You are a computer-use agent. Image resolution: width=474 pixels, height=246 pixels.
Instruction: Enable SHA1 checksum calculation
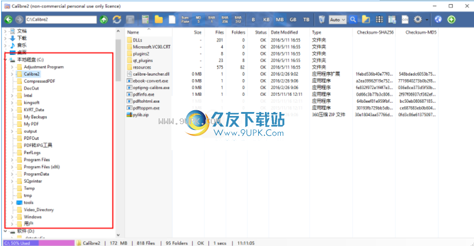pyautogui.click(x=212, y=20)
